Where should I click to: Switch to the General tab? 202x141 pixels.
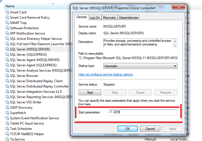click(81, 17)
